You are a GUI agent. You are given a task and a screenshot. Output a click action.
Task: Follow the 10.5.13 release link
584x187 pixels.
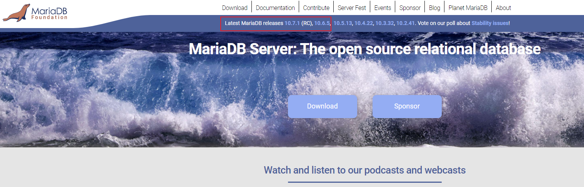(x=343, y=23)
